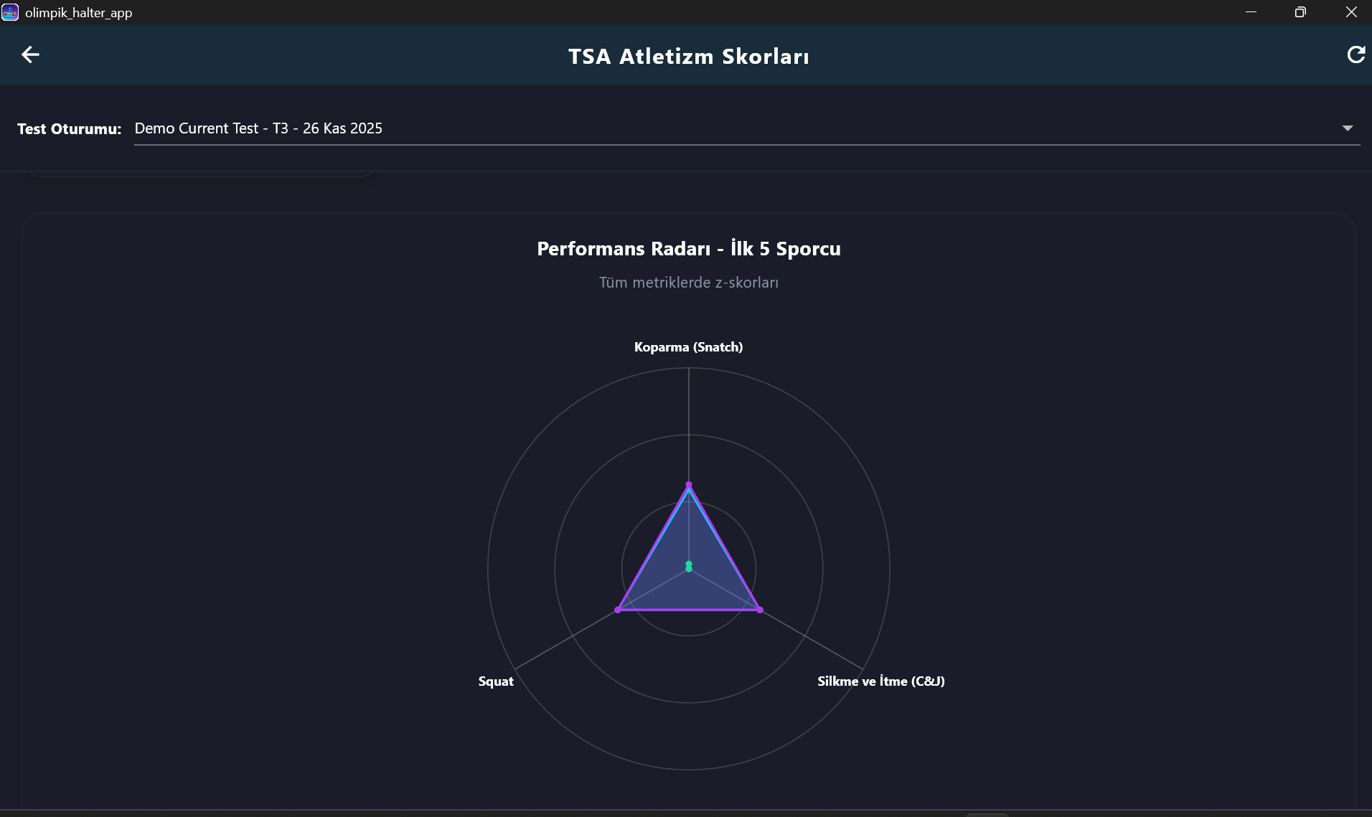Select the magenta data point at Koparma apex

coord(688,484)
